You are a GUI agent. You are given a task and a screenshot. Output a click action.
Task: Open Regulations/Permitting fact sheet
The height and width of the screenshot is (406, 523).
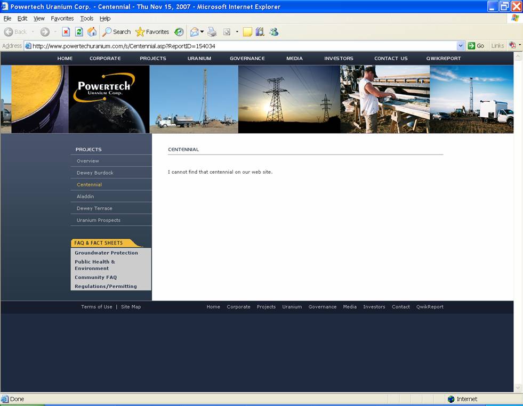tap(106, 286)
